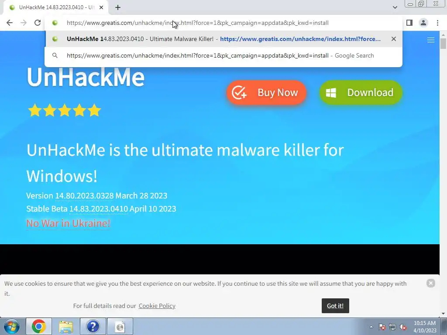This screenshot has height=335, width=447.
Task: Click the five-star rating
Action: 64,110
